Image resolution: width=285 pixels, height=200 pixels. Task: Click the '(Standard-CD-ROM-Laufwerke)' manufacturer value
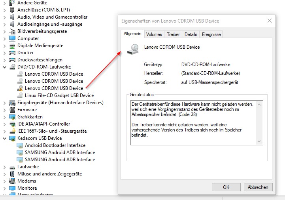point(210,73)
